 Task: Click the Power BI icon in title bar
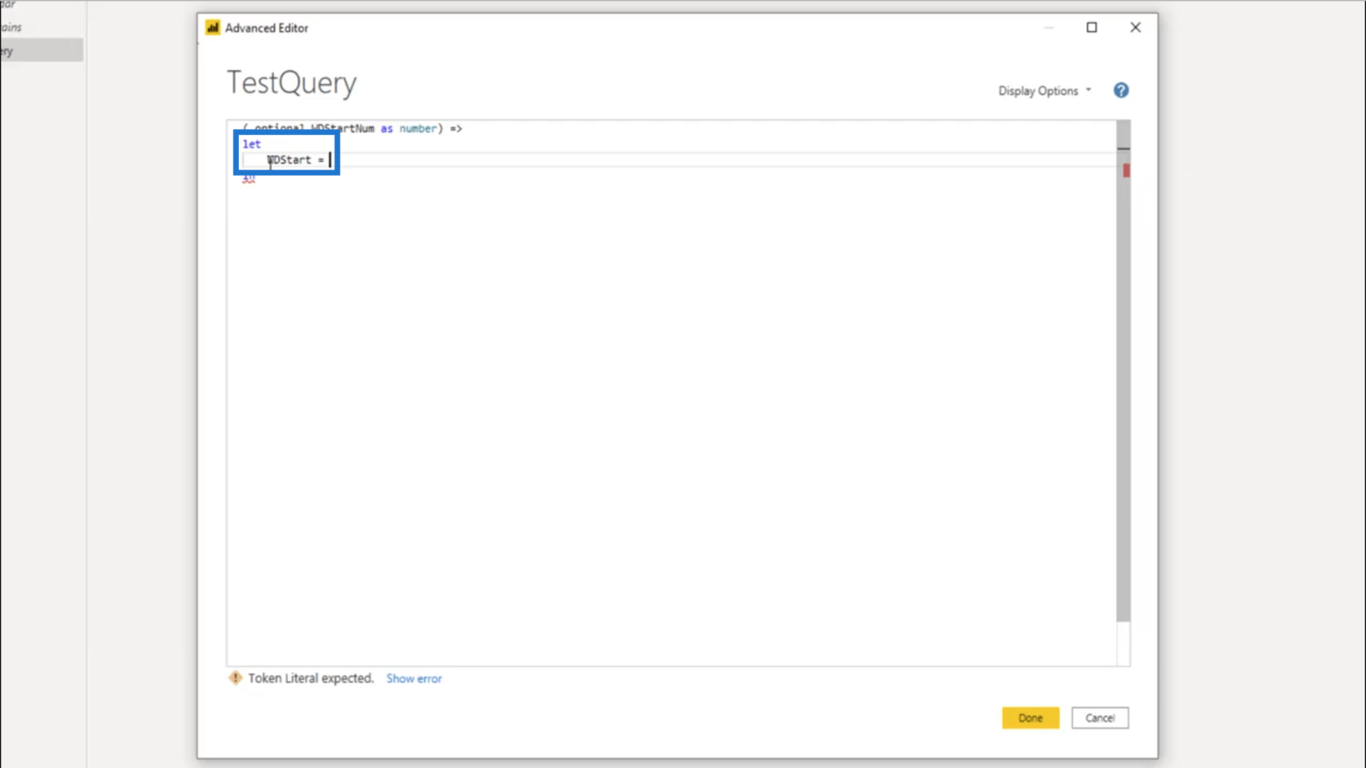click(x=212, y=28)
